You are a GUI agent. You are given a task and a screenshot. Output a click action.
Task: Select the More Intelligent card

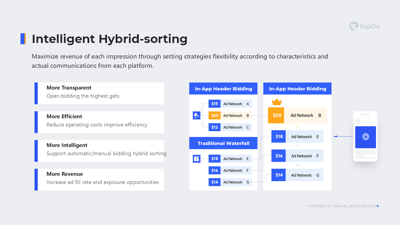pos(99,151)
